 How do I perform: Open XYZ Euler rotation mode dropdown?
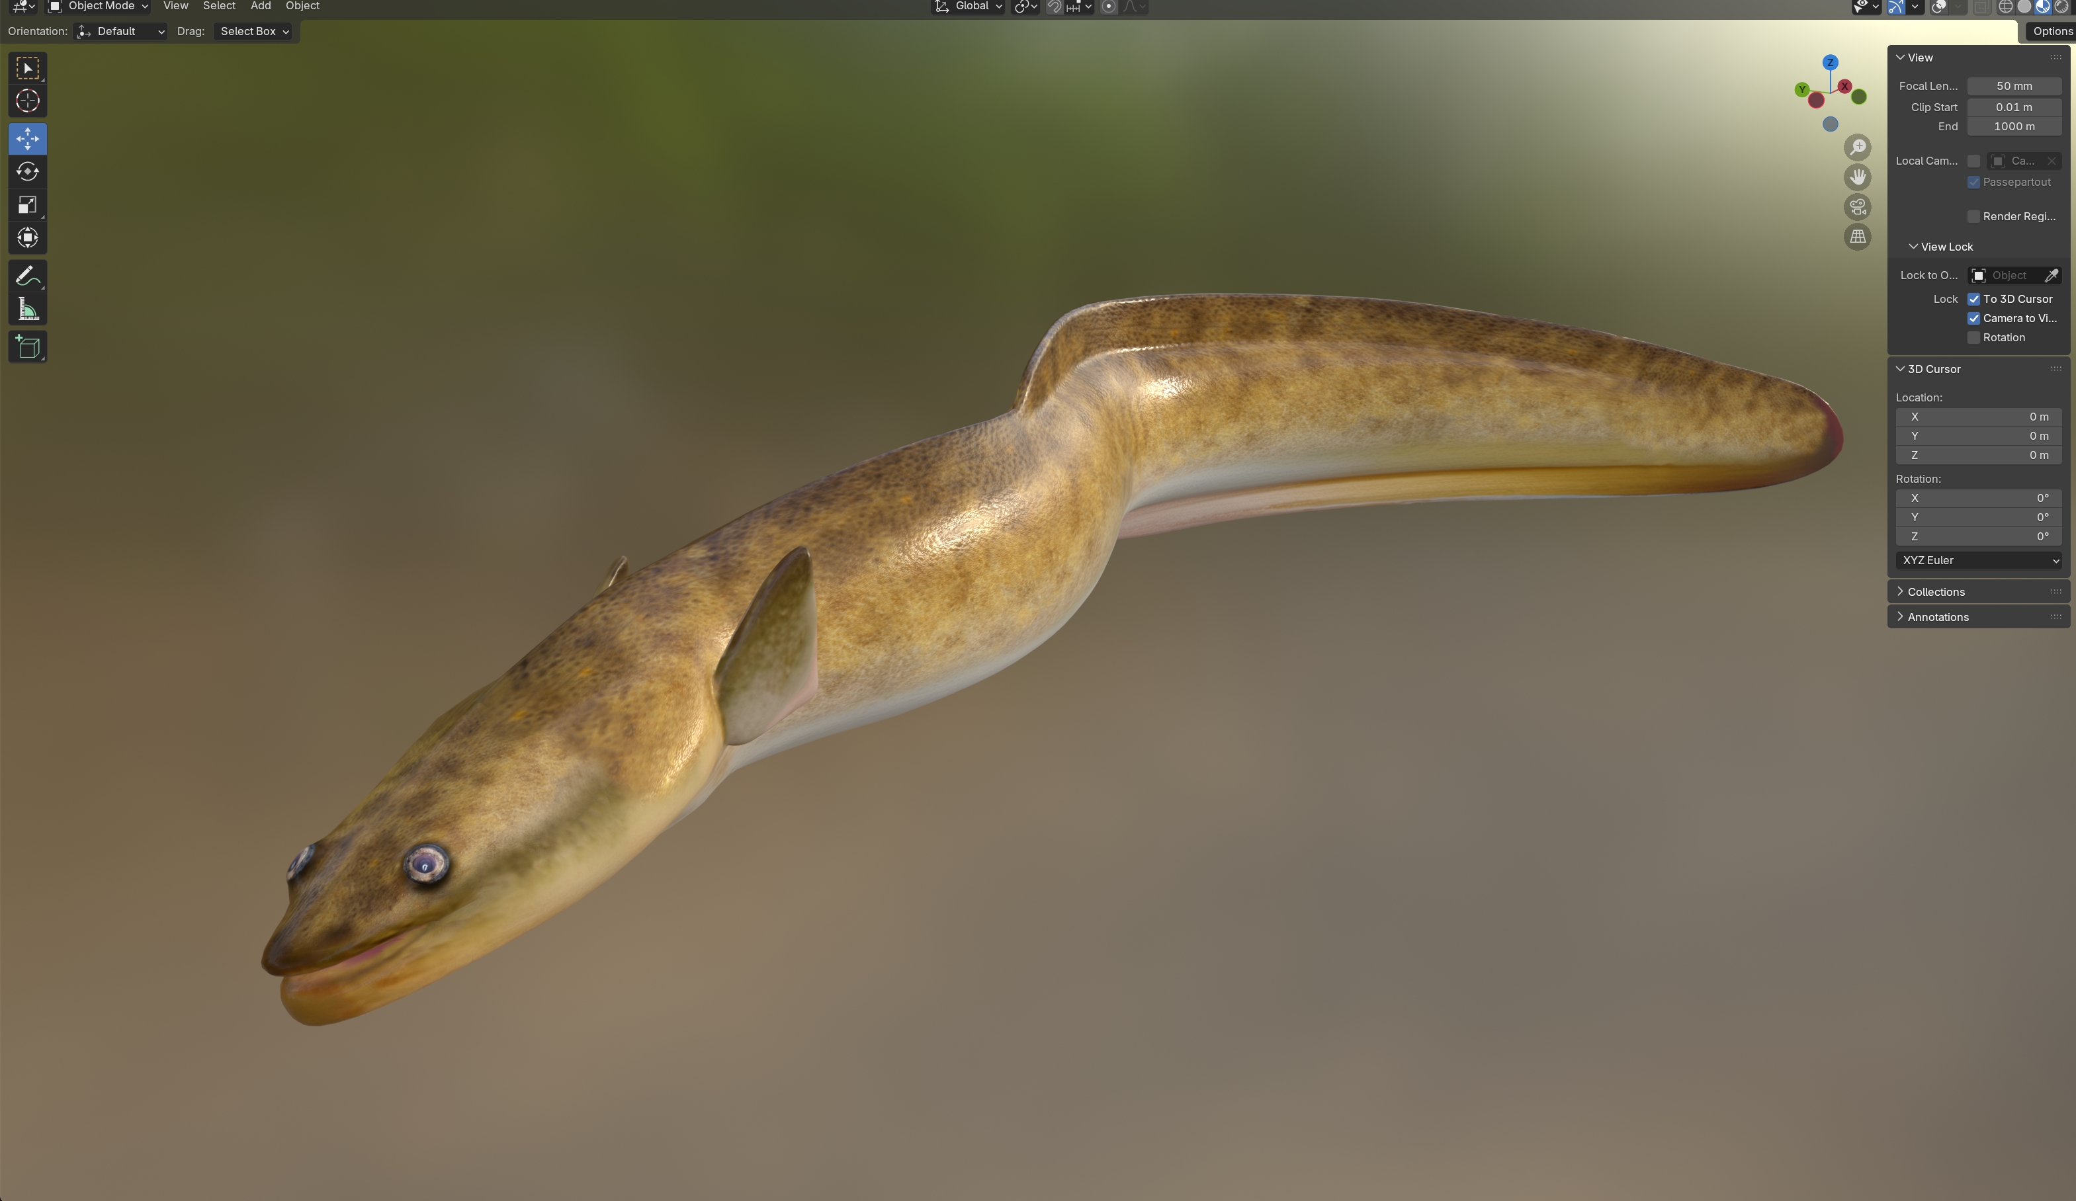pos(1977,560)
